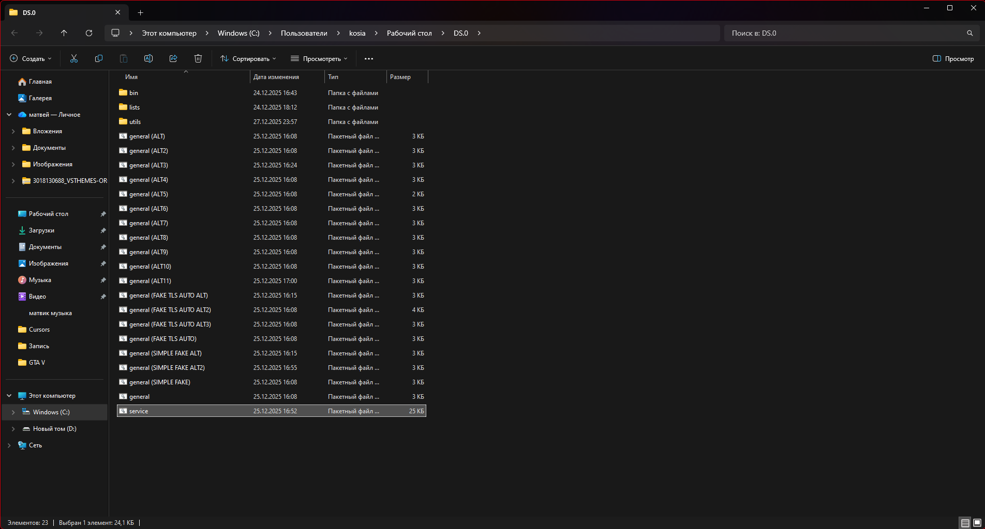Select the general (ALT11) batch file

coord(150,281)
